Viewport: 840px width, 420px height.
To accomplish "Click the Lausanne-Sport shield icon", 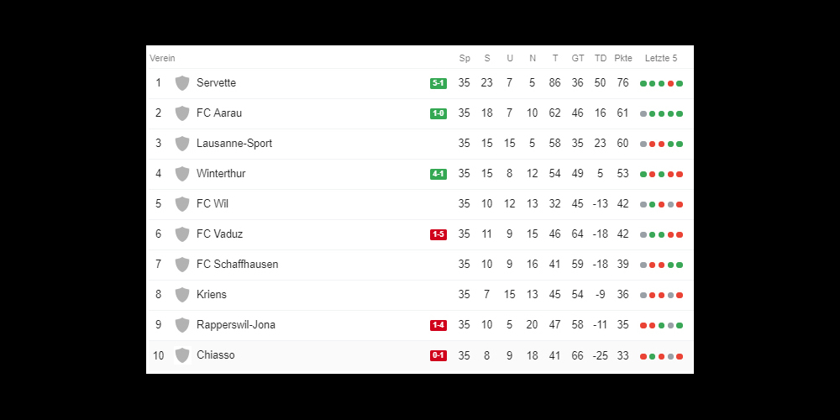I will tap(182, 144).
